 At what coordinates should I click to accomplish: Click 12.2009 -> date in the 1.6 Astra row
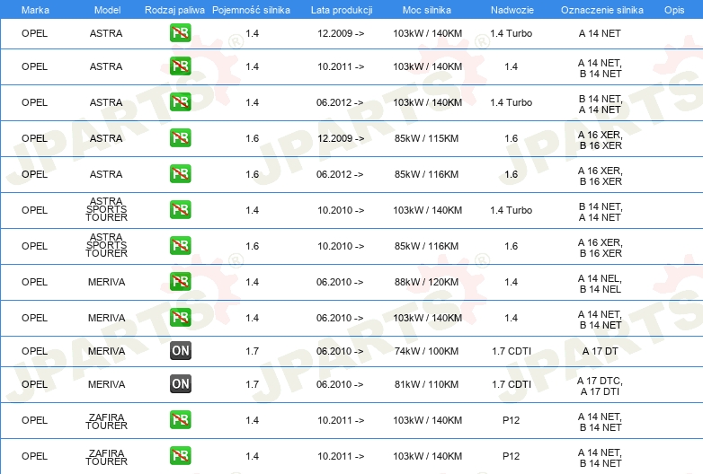(x=341, y=138)
